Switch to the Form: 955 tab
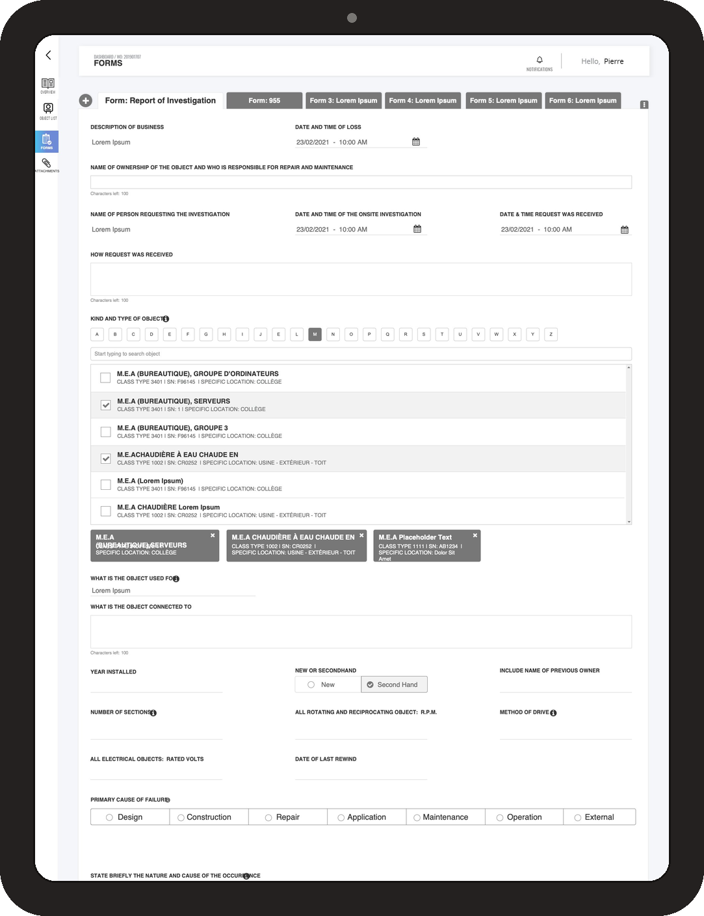 (x=265, y=101)
